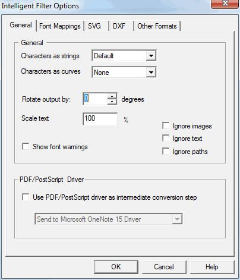Viewport: 240px width, 280px height.
Task: Switch to the Font Mappings tab
Action: pyautogui.click(x=60, y=26)
